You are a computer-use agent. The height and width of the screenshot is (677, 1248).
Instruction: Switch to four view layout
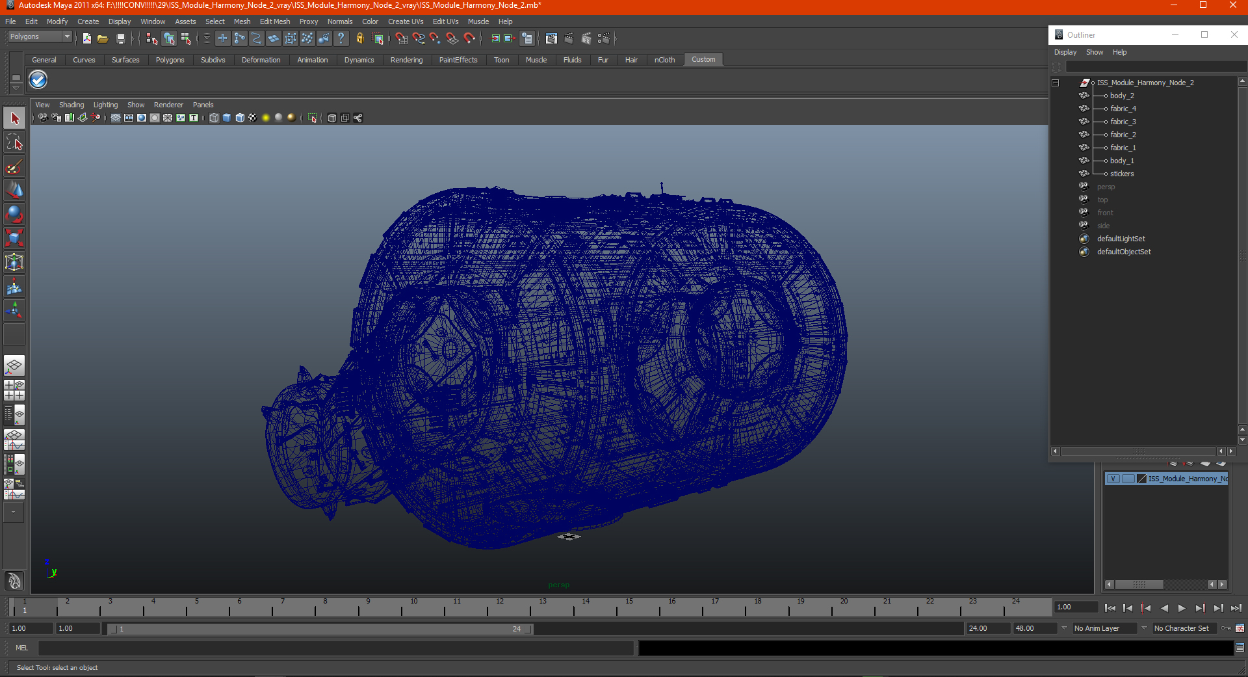pyautogui.click(x=14, y=390)
